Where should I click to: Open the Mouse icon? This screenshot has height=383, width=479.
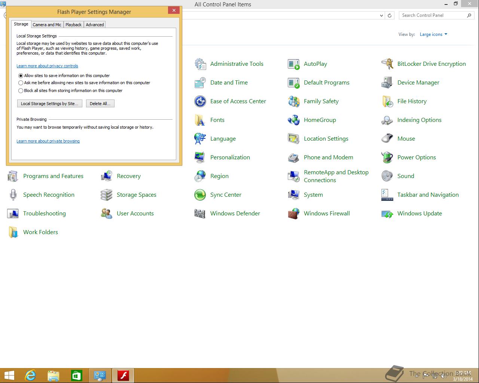(x=387, y=139)
